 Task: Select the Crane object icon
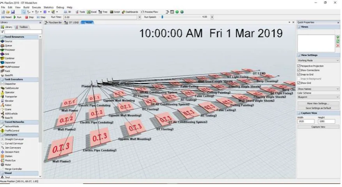pyautogui.click(x=3, y=109)
